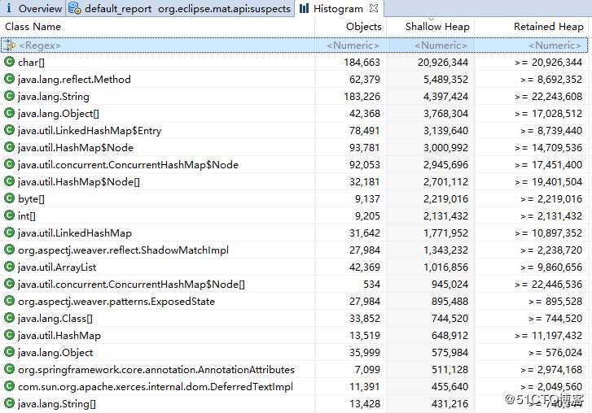Click the class icon next to char[]
This screenshot has height=413, width=592.
[x=9, y=62]
